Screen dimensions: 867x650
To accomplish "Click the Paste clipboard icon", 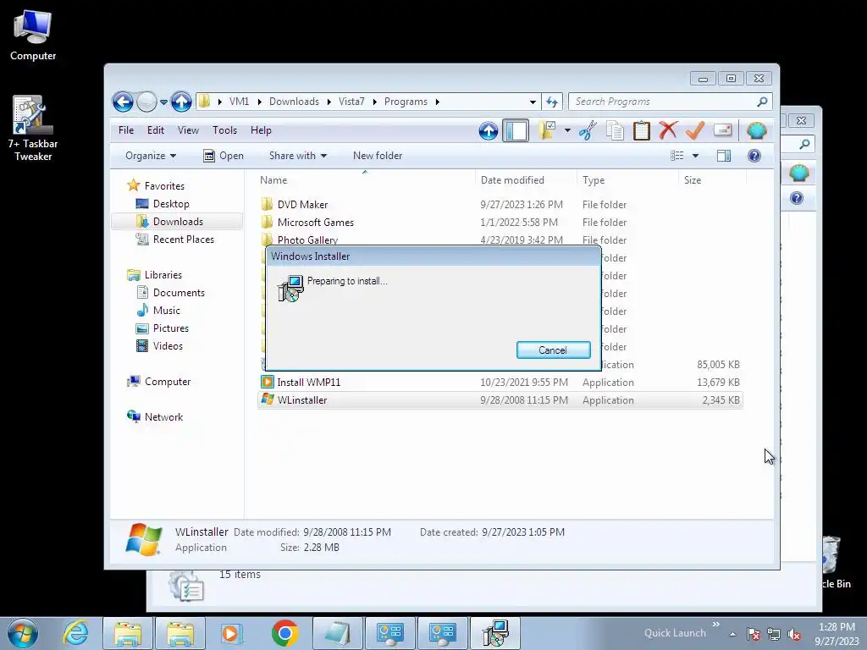I will (642, 131).
